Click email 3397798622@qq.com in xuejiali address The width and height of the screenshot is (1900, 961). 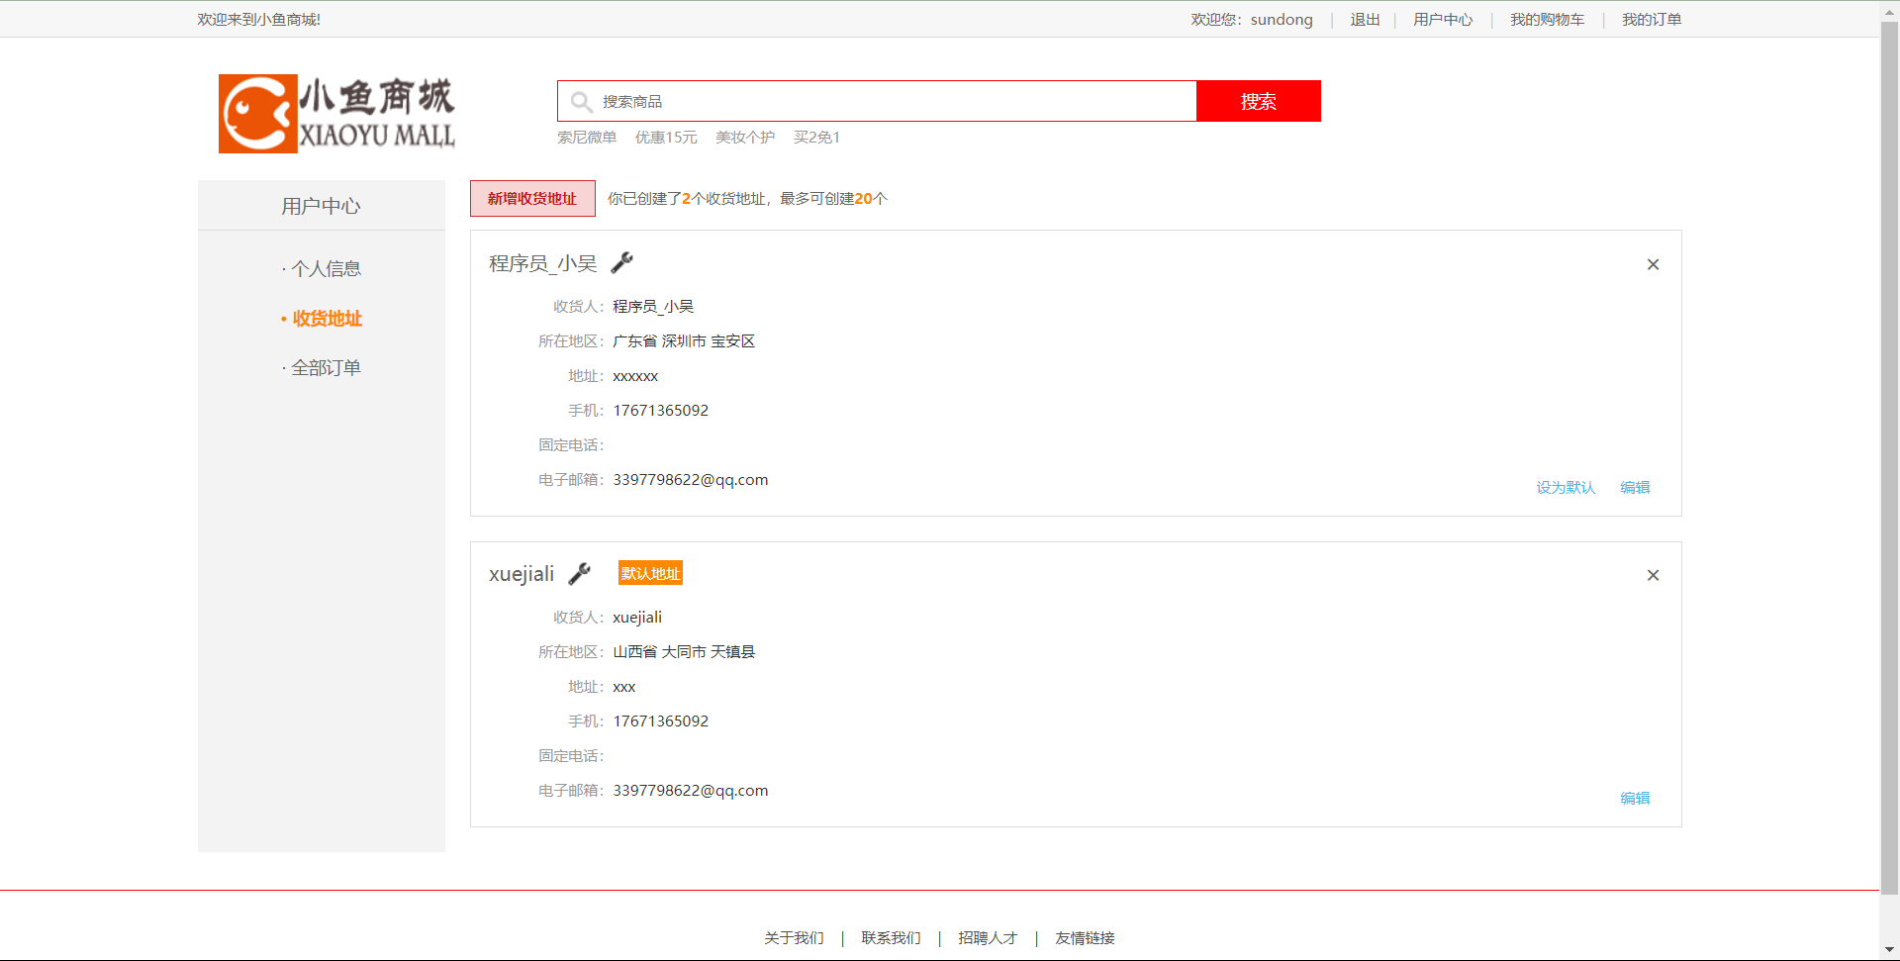click(691, 790)
